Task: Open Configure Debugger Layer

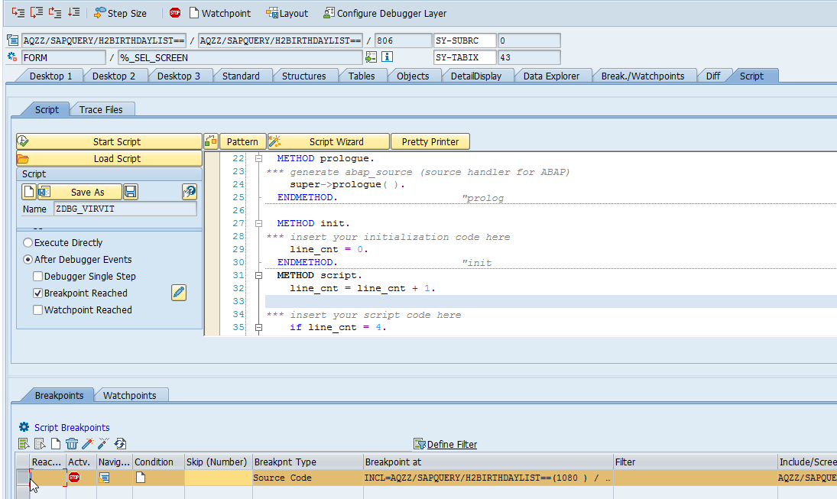Action: click(x=384, y=13)
